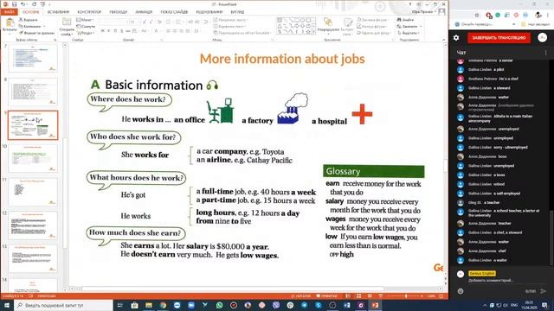Open the Animations ribbon tab
The image size is (554, 311).
[x=144, y=12]
